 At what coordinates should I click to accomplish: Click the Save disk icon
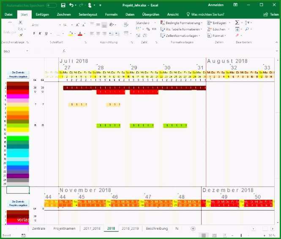tap(63, 5)
